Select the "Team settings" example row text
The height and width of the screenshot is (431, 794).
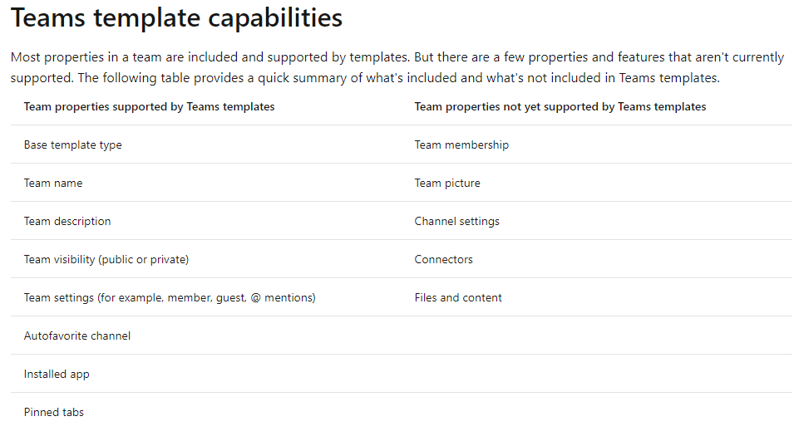coord(169,297)
